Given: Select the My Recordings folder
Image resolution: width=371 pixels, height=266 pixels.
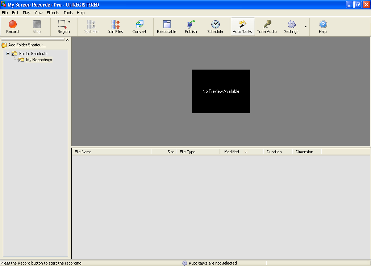Looking at the screenshot, I should [38, 59].
